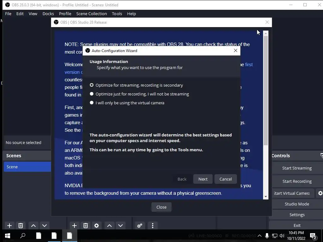The width and height of the screenshot is (323, 242).
Task: Click 'No source selected' label
Action: 23,142
